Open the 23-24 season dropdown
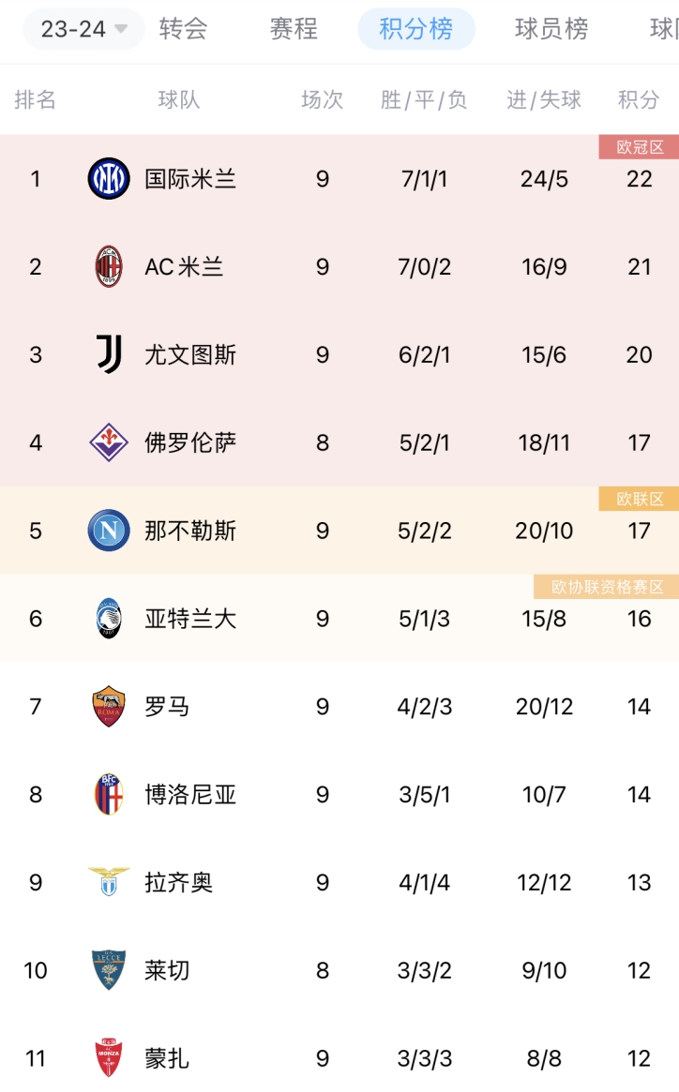The width and height of the screenshot is (679, 1092). (83, 28)
